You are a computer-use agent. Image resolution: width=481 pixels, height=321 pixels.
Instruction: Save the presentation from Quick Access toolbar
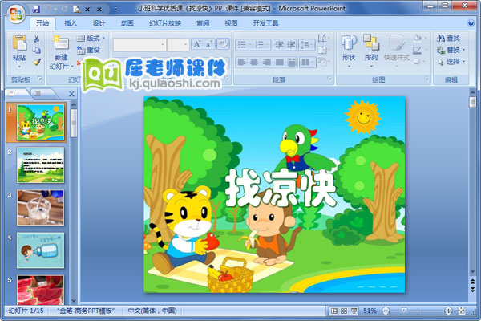(x=36, y=9)
